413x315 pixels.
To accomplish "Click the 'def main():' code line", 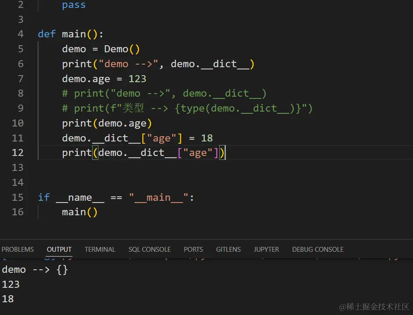I will [70, 34].
